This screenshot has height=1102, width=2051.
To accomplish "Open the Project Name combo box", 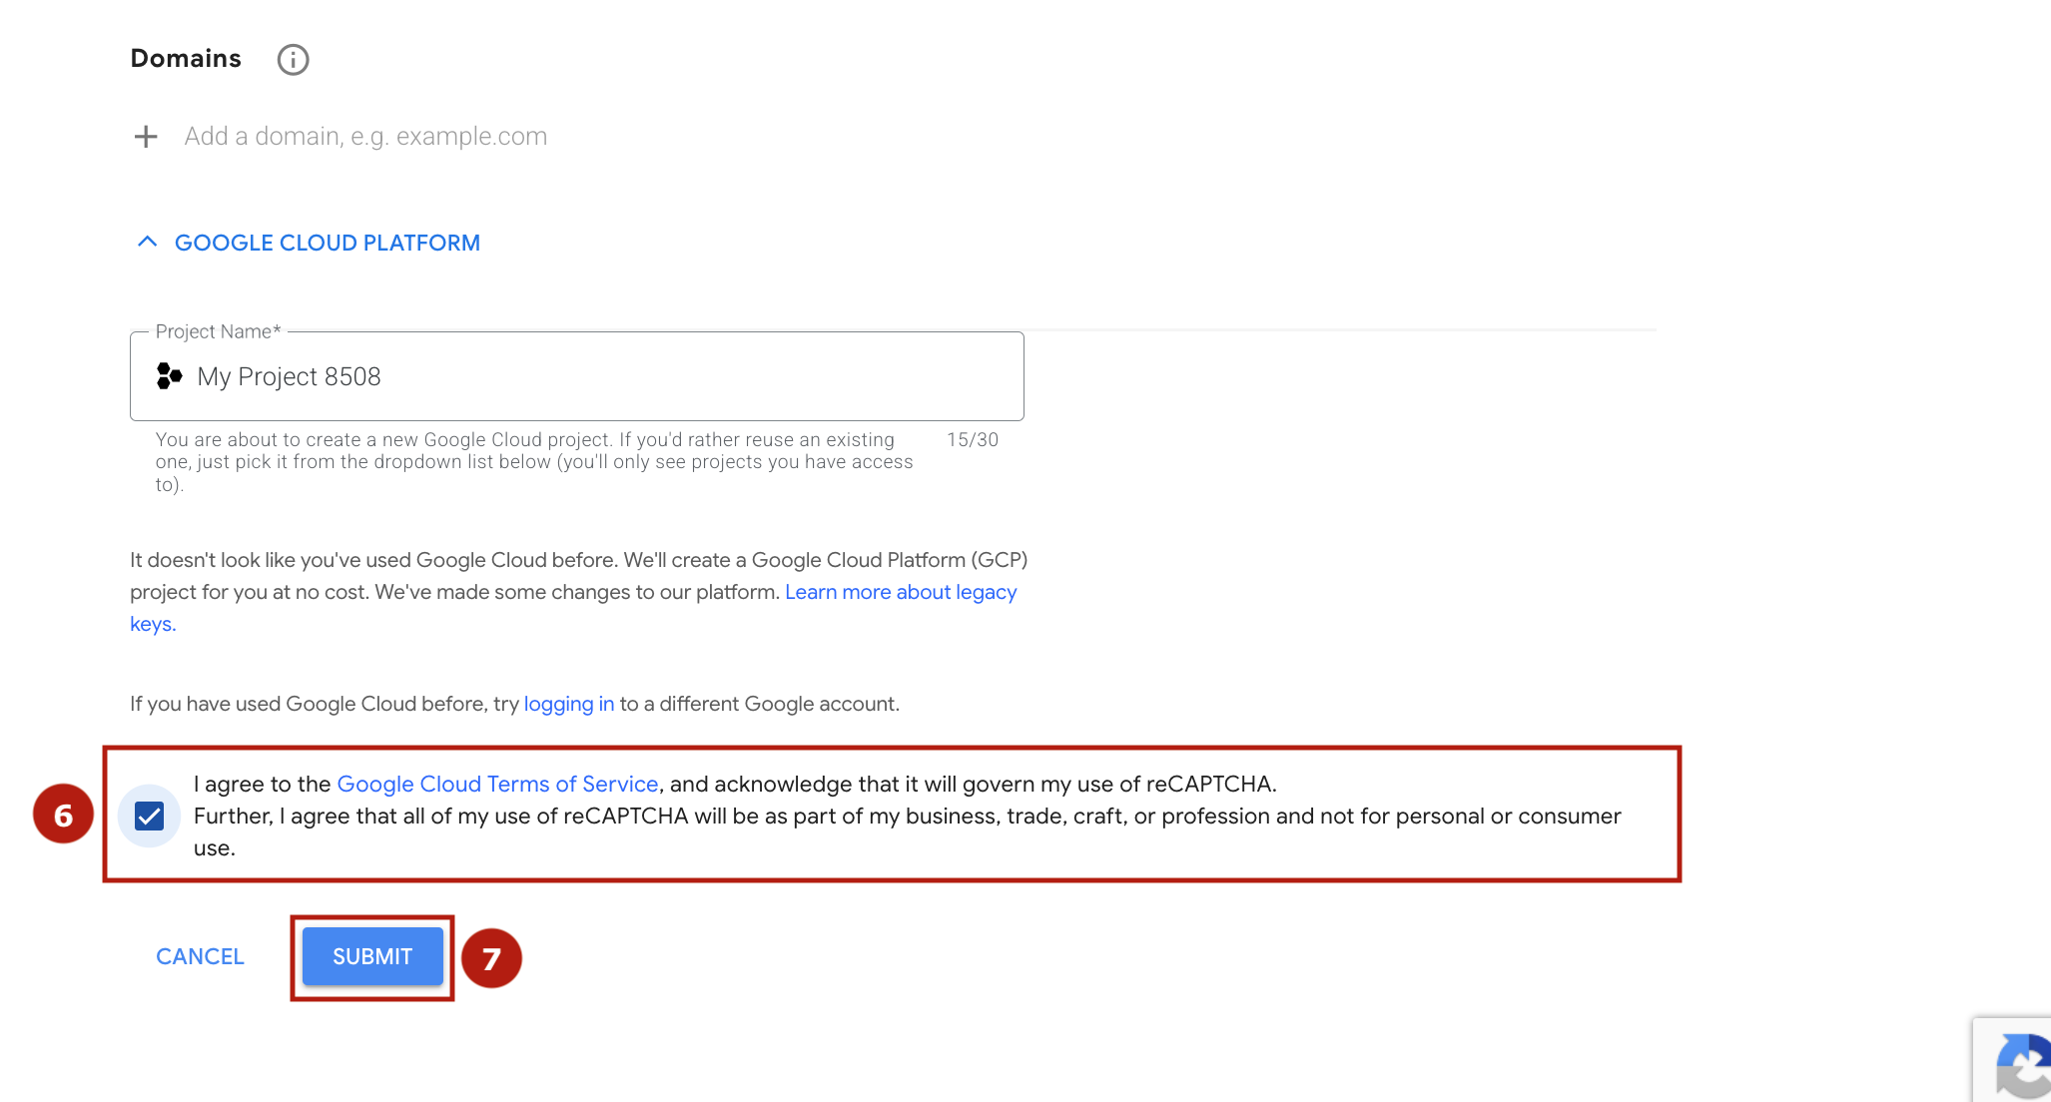I will tap(577, 376).
